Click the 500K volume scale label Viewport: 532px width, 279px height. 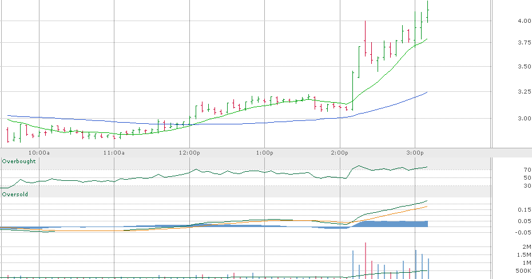click(523, 271)
